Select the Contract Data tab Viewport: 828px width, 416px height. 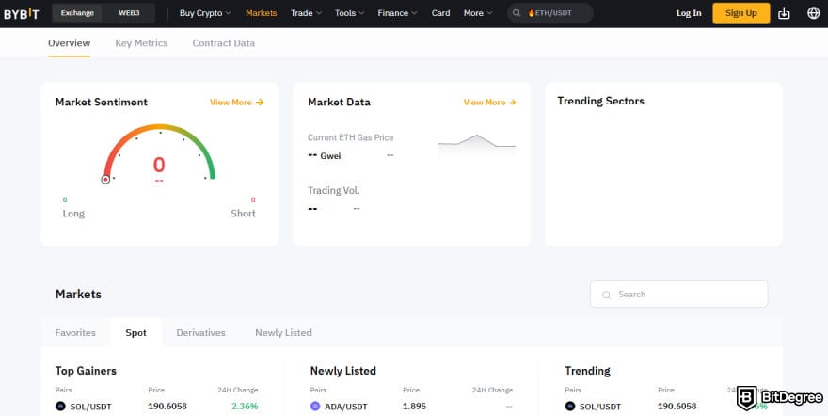pyautogui.click(x=223, y=43)
